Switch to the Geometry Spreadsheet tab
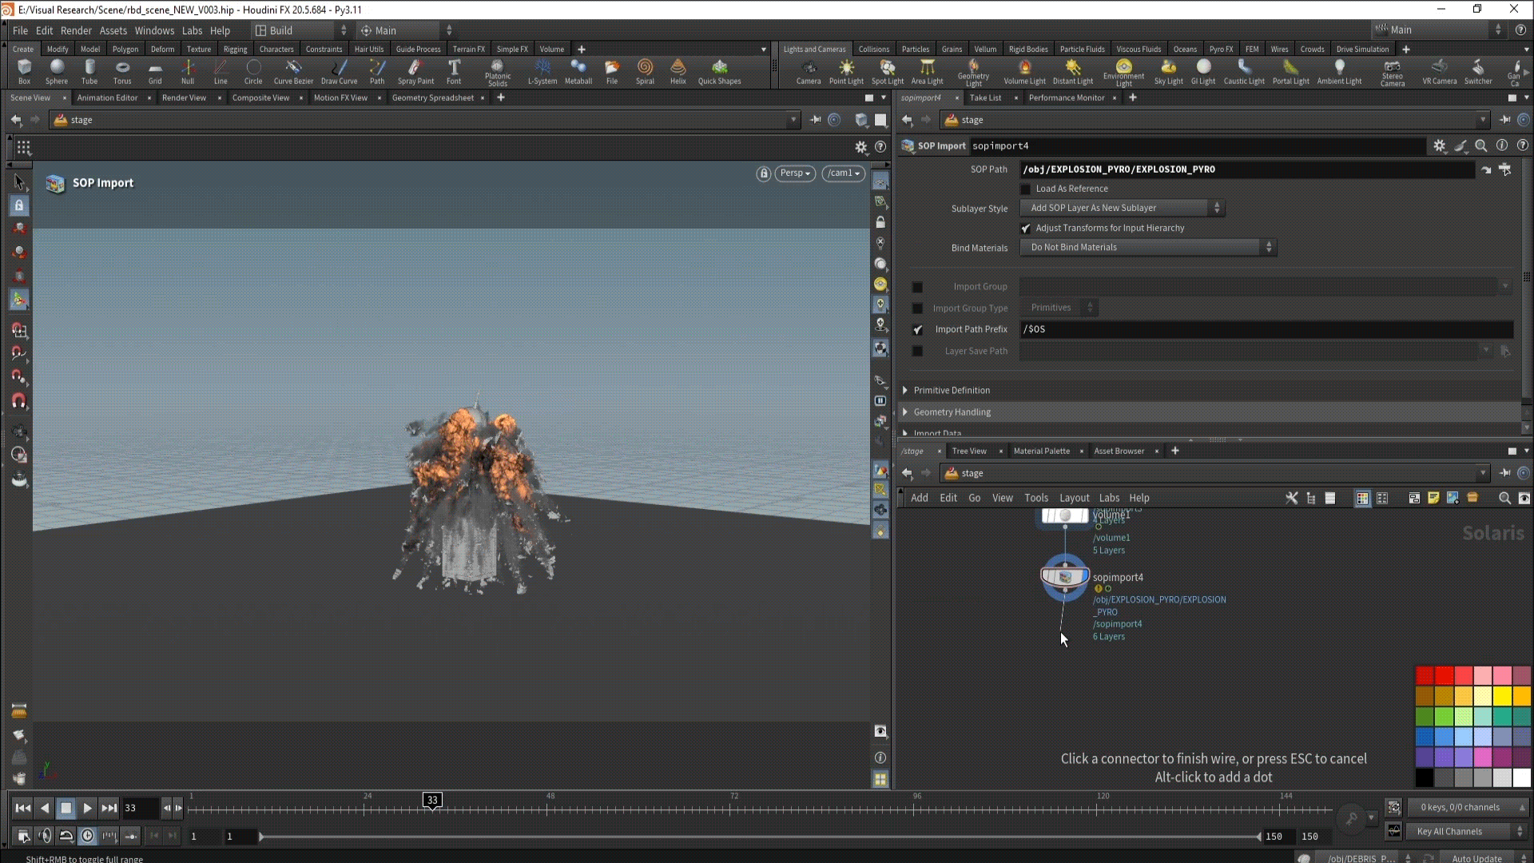The image size is (1534, 863). coord(432,97)
